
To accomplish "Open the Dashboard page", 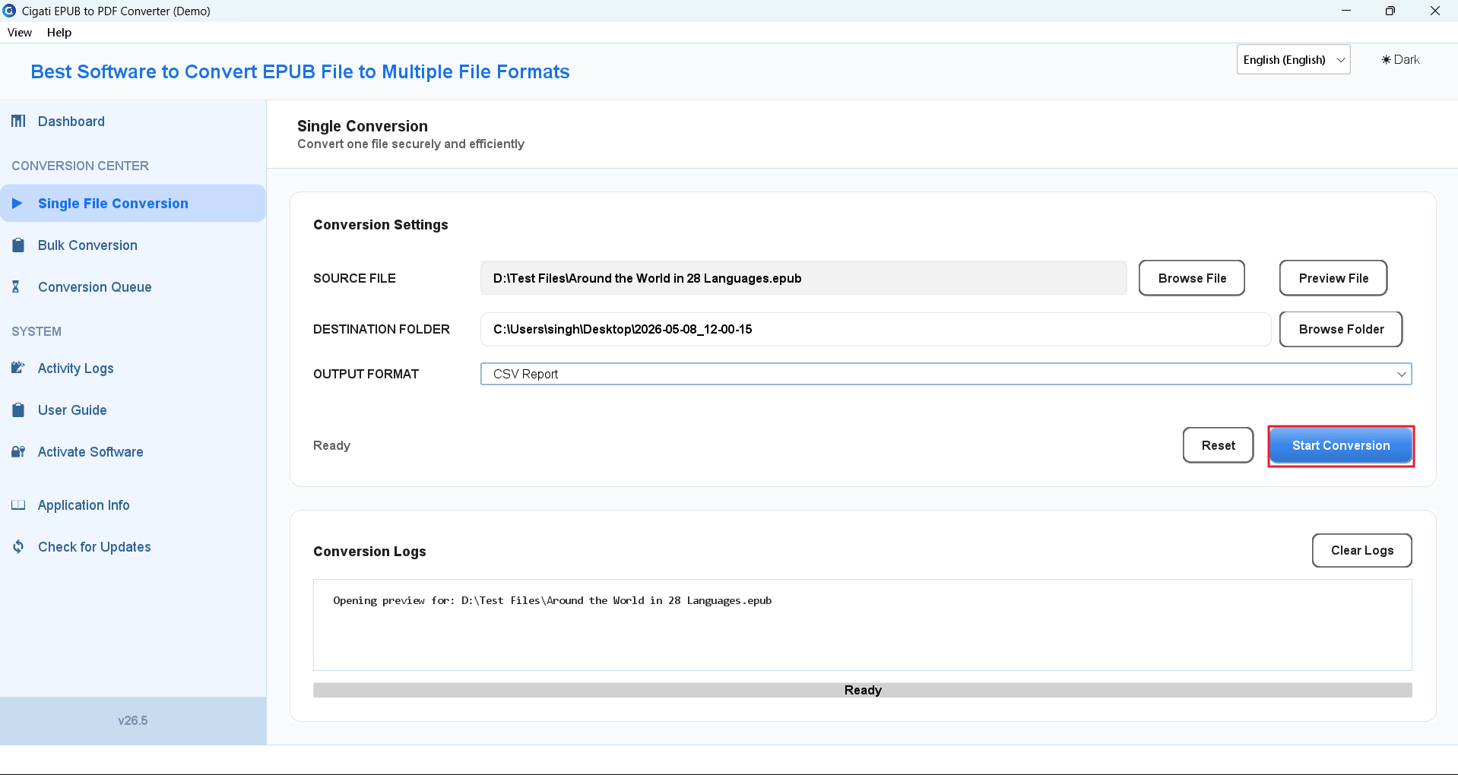I will 71,122.
